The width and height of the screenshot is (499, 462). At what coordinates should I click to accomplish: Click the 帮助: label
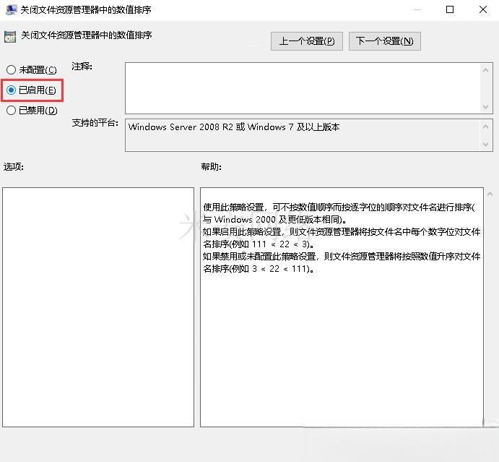coord(211,166)
